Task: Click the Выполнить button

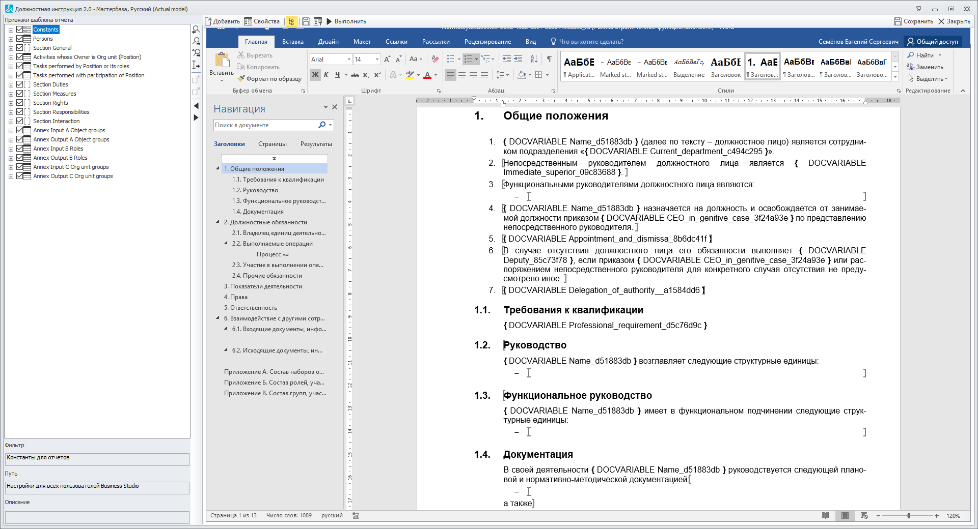Action: 346,21
